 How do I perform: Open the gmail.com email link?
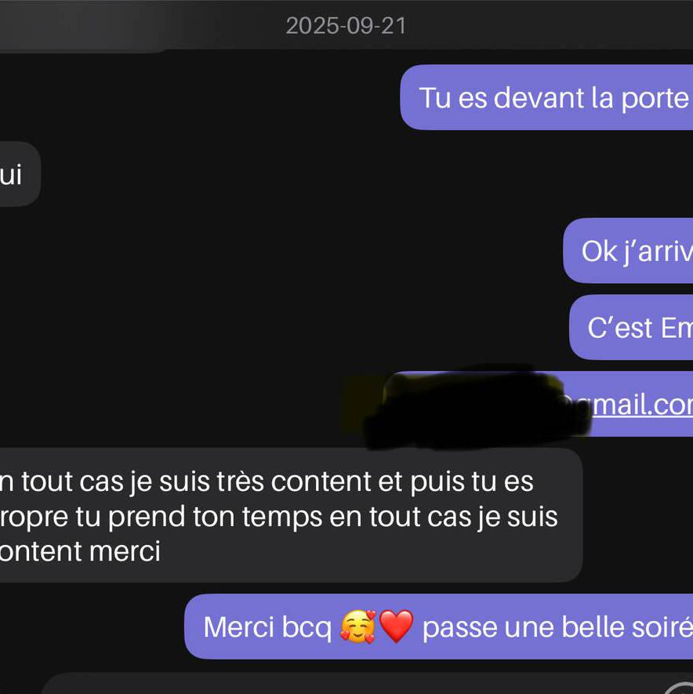[642, 405]
